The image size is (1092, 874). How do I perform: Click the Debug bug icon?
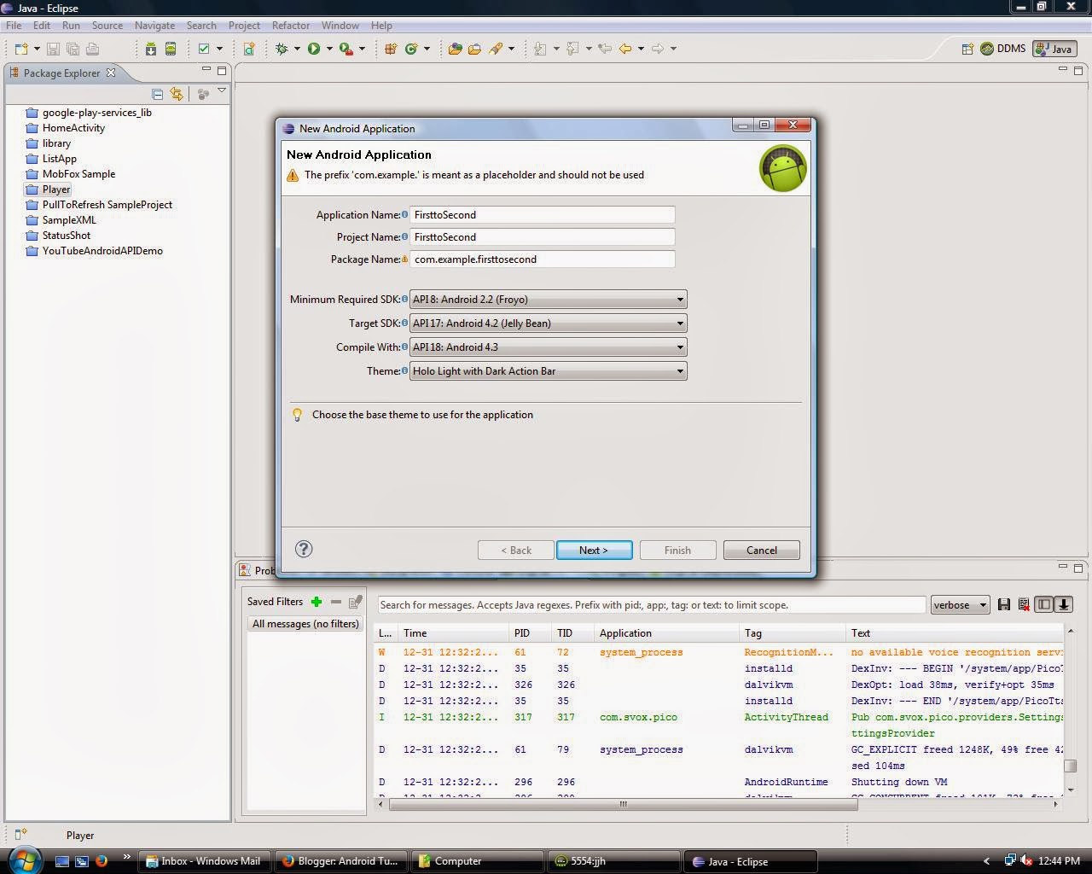[282, 49]
